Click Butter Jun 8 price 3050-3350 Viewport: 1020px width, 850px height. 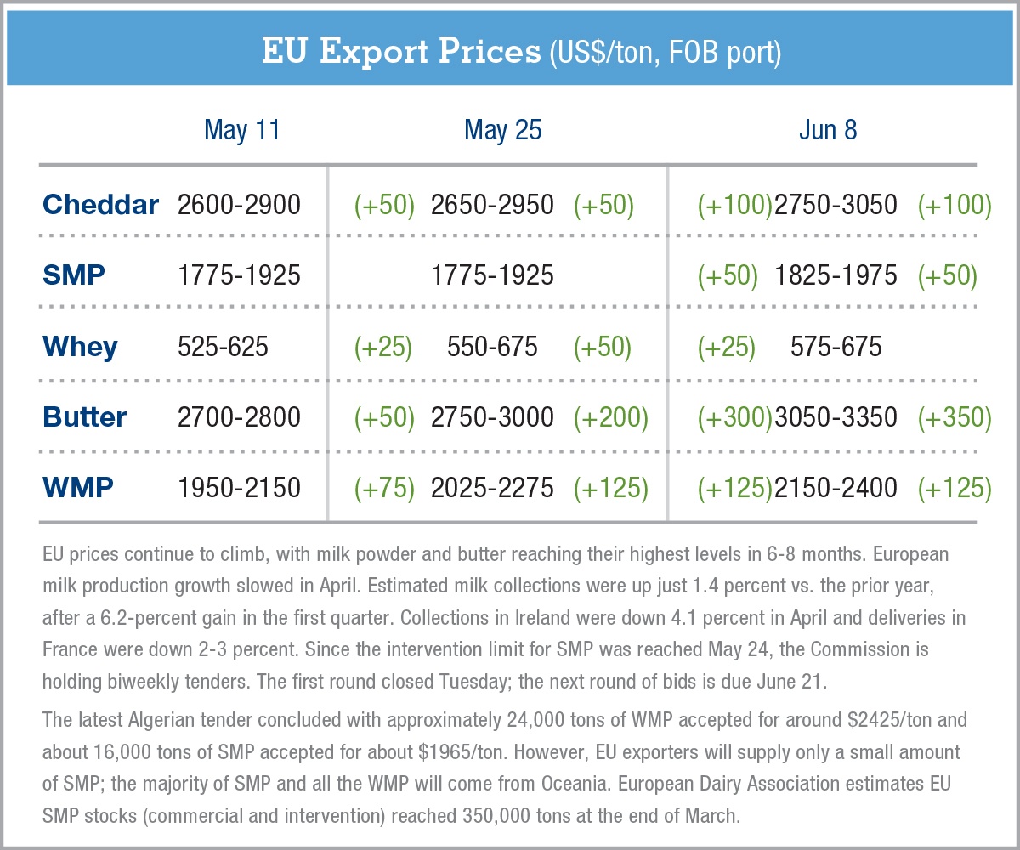click(x=836, y=416)
